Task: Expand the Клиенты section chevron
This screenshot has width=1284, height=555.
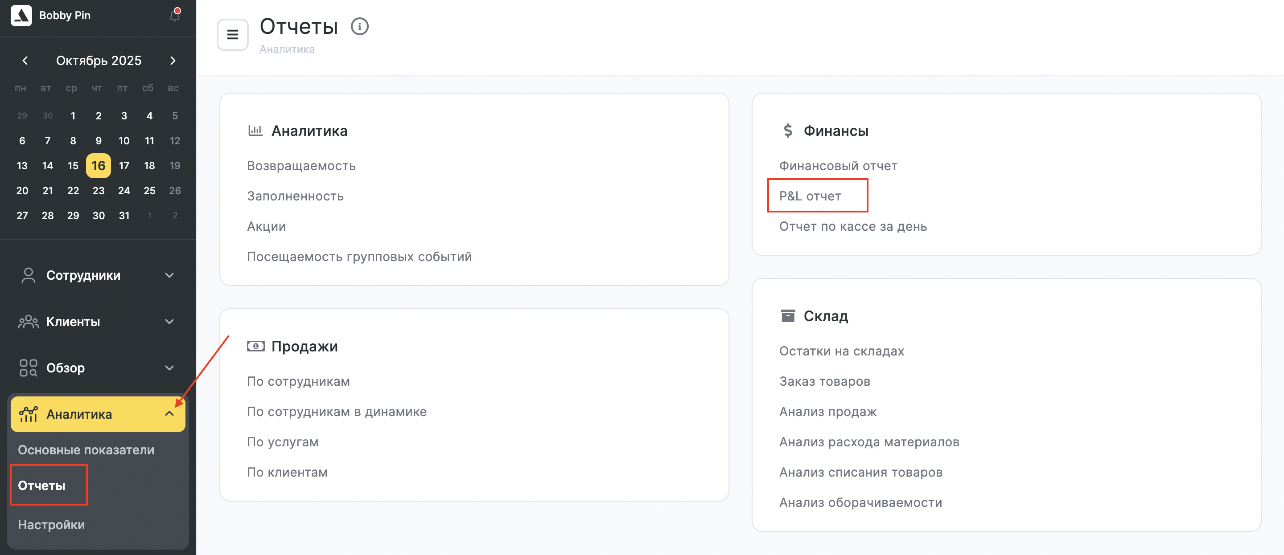Action: pos(169,322)
